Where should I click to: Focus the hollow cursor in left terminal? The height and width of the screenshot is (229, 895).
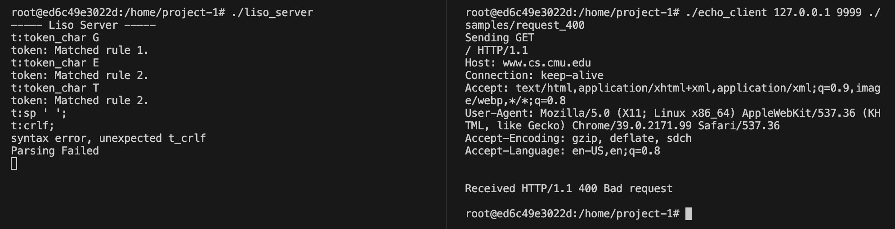click(x=14, y=164)
